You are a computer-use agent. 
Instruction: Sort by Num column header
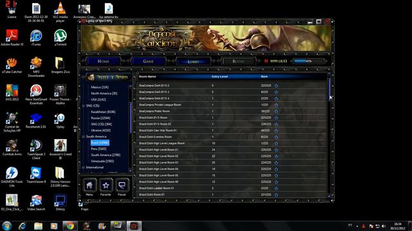265,76
